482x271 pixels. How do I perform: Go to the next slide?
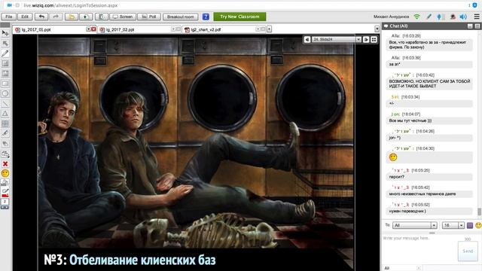point(366,39)
